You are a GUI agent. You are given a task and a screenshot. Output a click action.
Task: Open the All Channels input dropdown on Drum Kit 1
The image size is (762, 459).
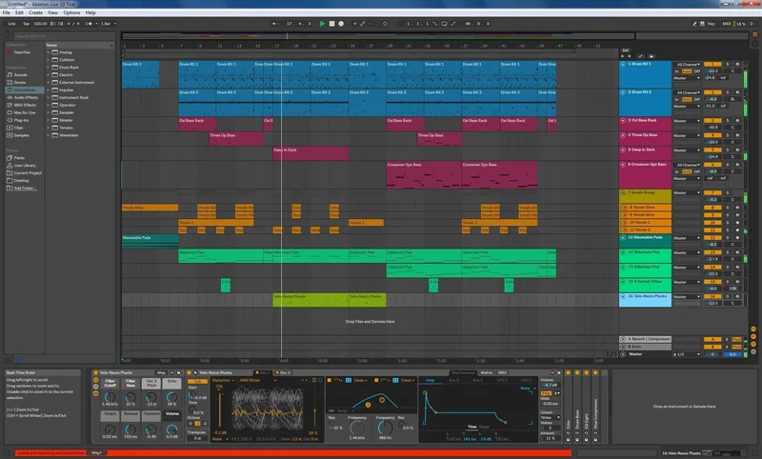(x=686, y=64)
